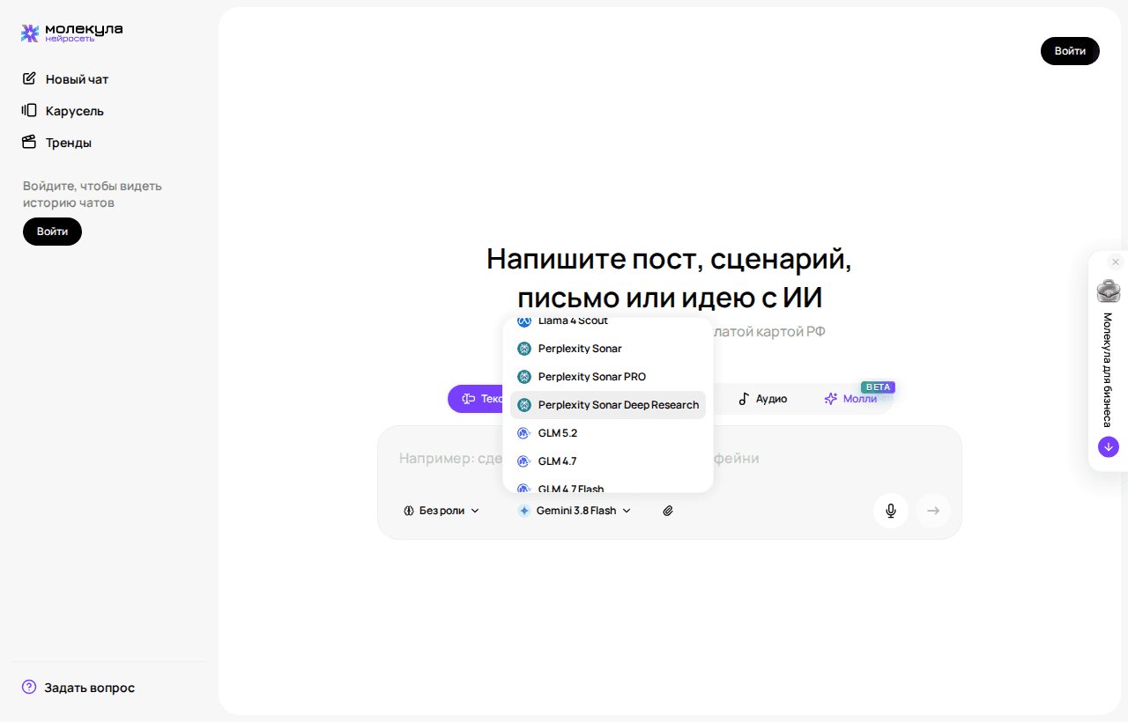Expand the Без роли role dropdown
The width and height of the screenshot is (1128, 722).
point(442,511)
